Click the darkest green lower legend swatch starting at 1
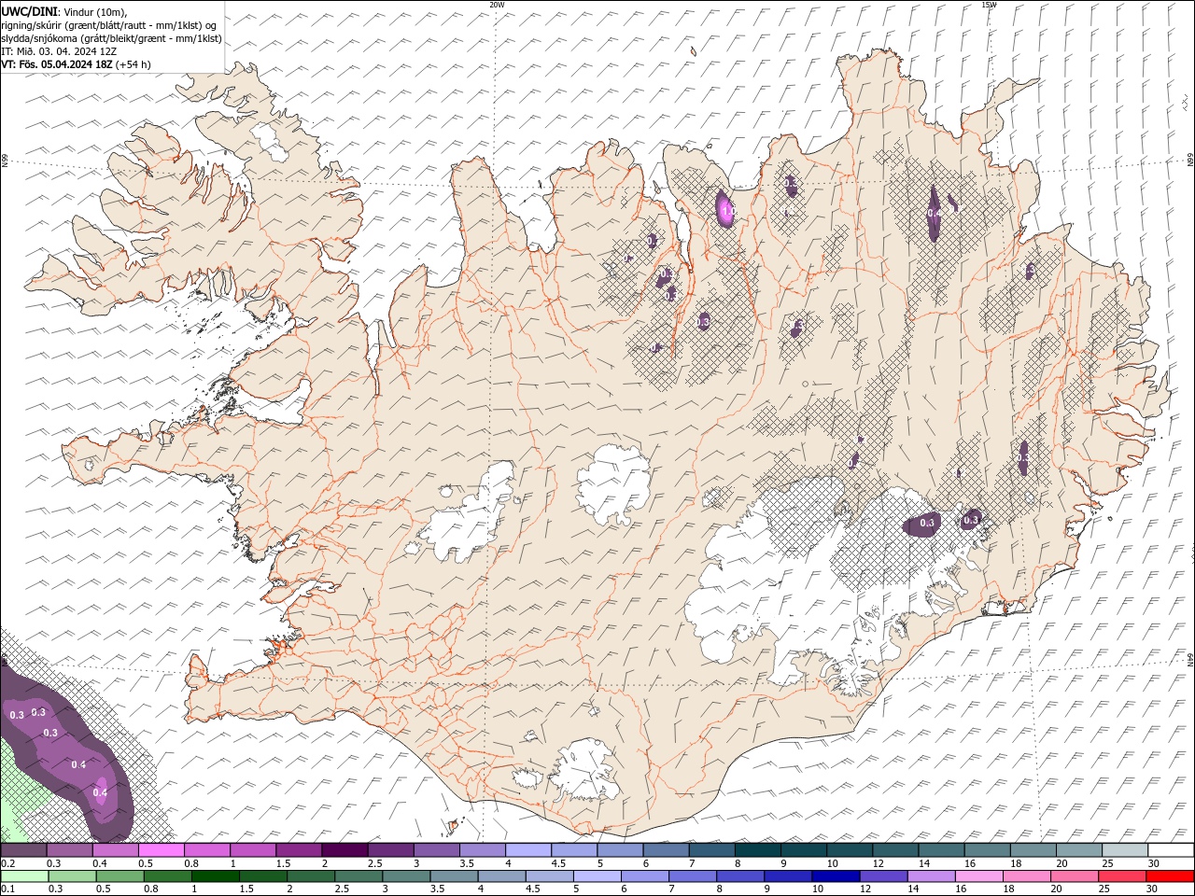The width and height of the screenshot is (1195, 896). [x=215, y=876]
